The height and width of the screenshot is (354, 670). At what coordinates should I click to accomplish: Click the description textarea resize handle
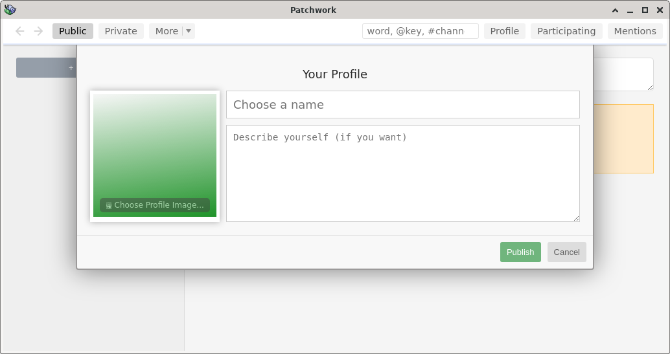click(577, 218)
